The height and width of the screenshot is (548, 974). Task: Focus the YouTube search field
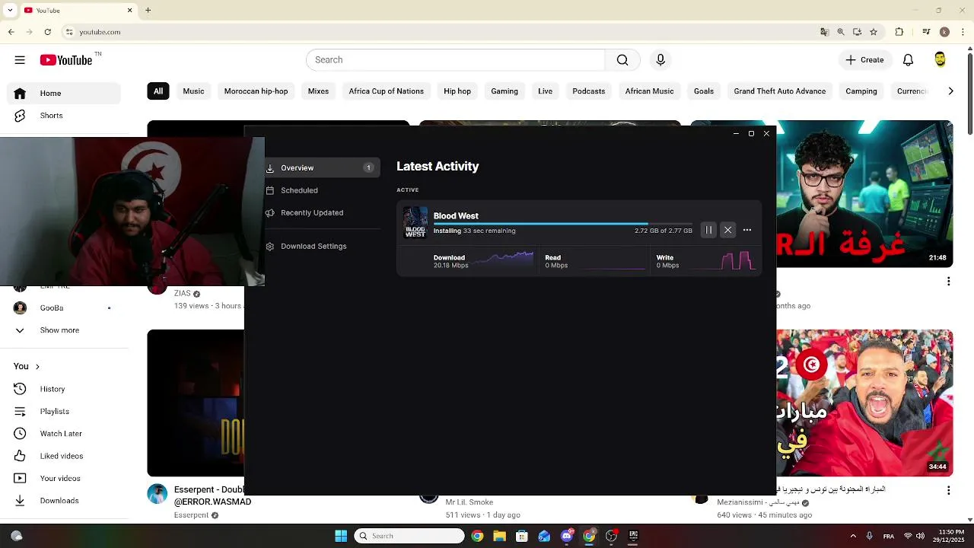pyautogui.click(x=455, y=60)
